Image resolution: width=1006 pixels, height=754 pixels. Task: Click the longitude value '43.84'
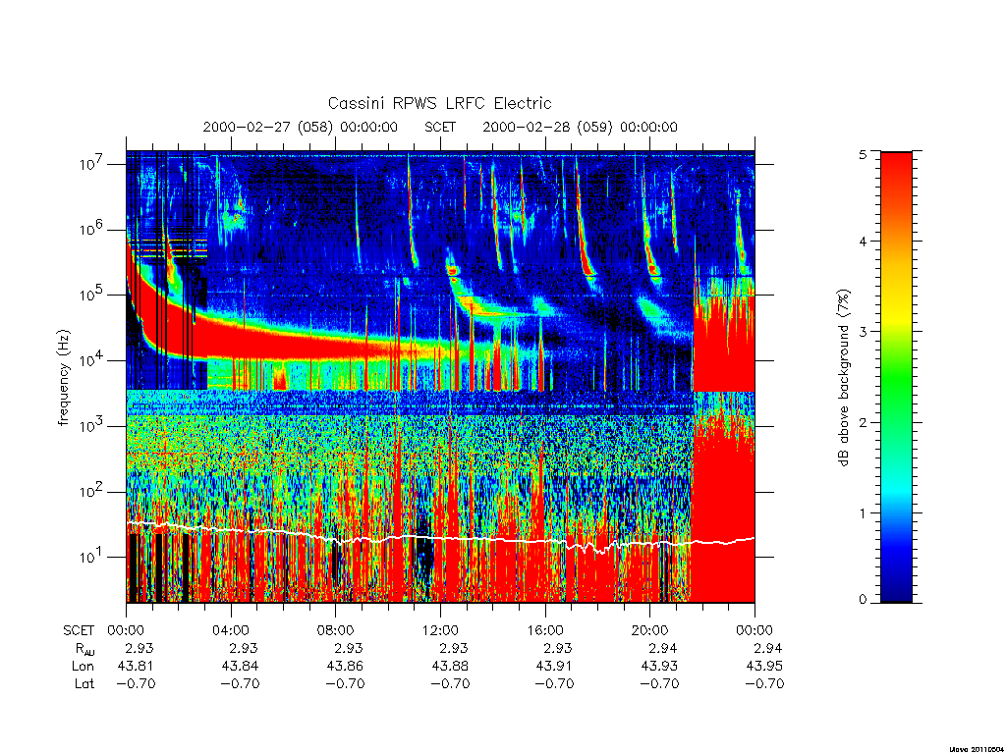point(240,667)
